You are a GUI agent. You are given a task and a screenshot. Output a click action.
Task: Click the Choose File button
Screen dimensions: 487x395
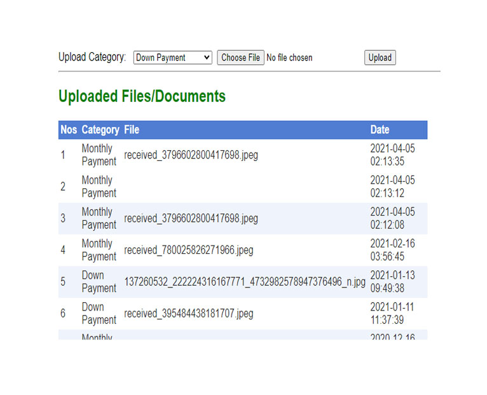(240, 58)
